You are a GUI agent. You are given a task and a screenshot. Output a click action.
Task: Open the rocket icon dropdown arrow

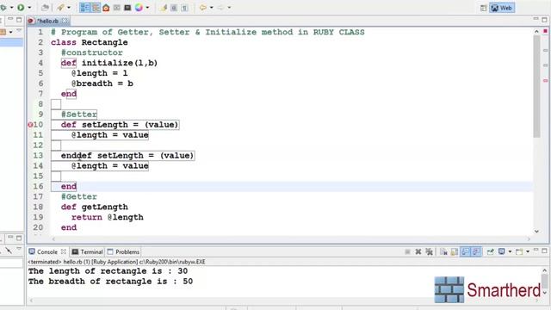coord(69,8)
